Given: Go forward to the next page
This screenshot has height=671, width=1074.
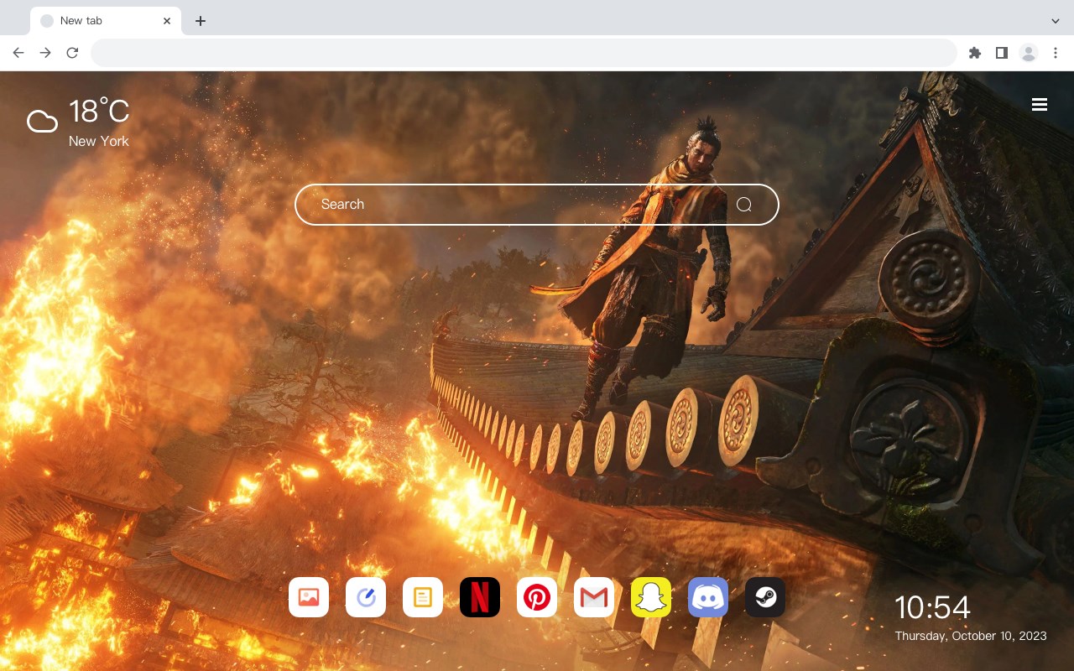Looking at the screenshot, I should (x=45, y=53).
